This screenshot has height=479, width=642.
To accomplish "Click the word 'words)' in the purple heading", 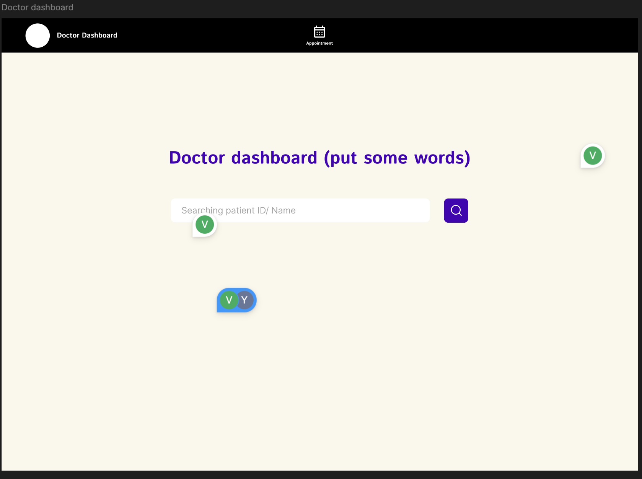I will (x=442, y=158).
